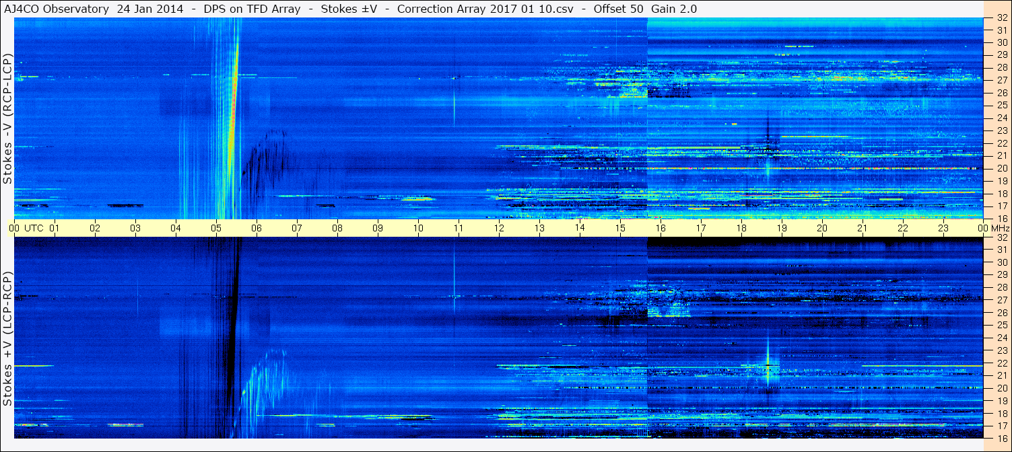This screenshot has width=1012, height=452.
Task: Select the 16 hour time marker
Action: [661, 228]
